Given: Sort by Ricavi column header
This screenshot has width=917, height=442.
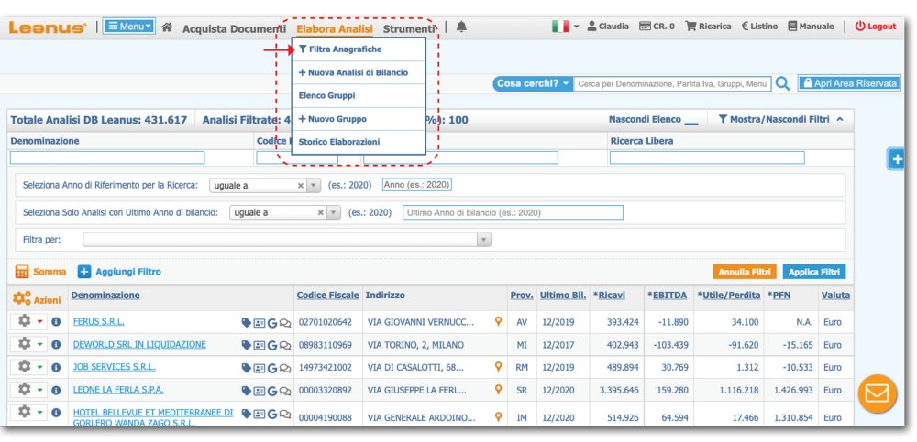Looking at the screenshot, I should [x=609, y=296].
